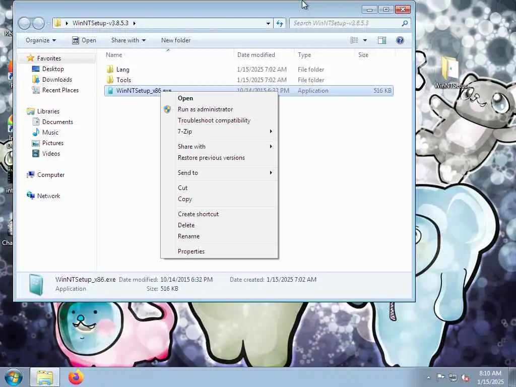The width and height of the screenshot is (516, 387).
Task: Click the folder icon in address bar
Action: (58, 23)
